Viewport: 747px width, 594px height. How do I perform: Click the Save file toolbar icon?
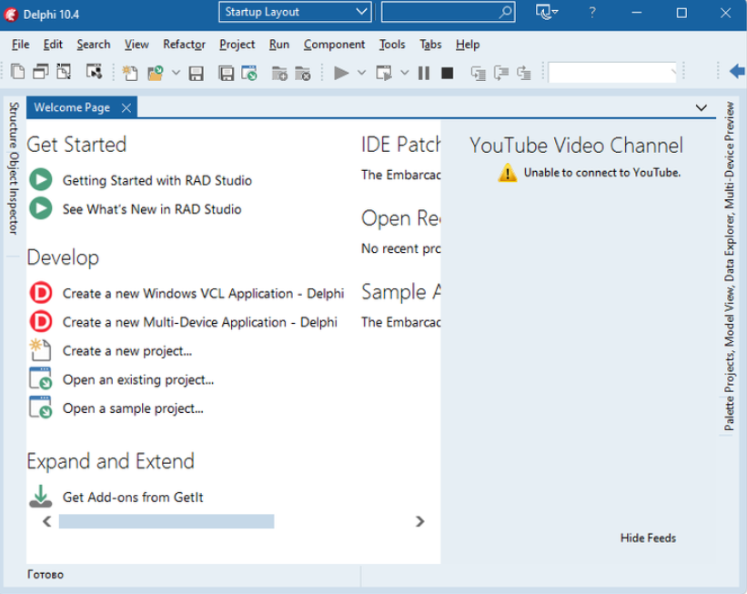tap(196, 73)
